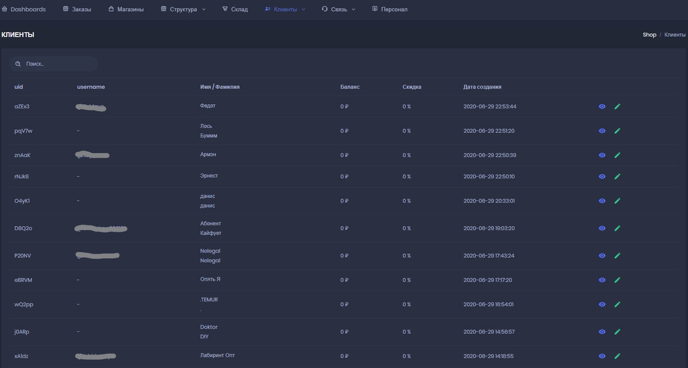
Task: Click the Дата создания column header
Action: pyautogui.click(x=482, y=86)
